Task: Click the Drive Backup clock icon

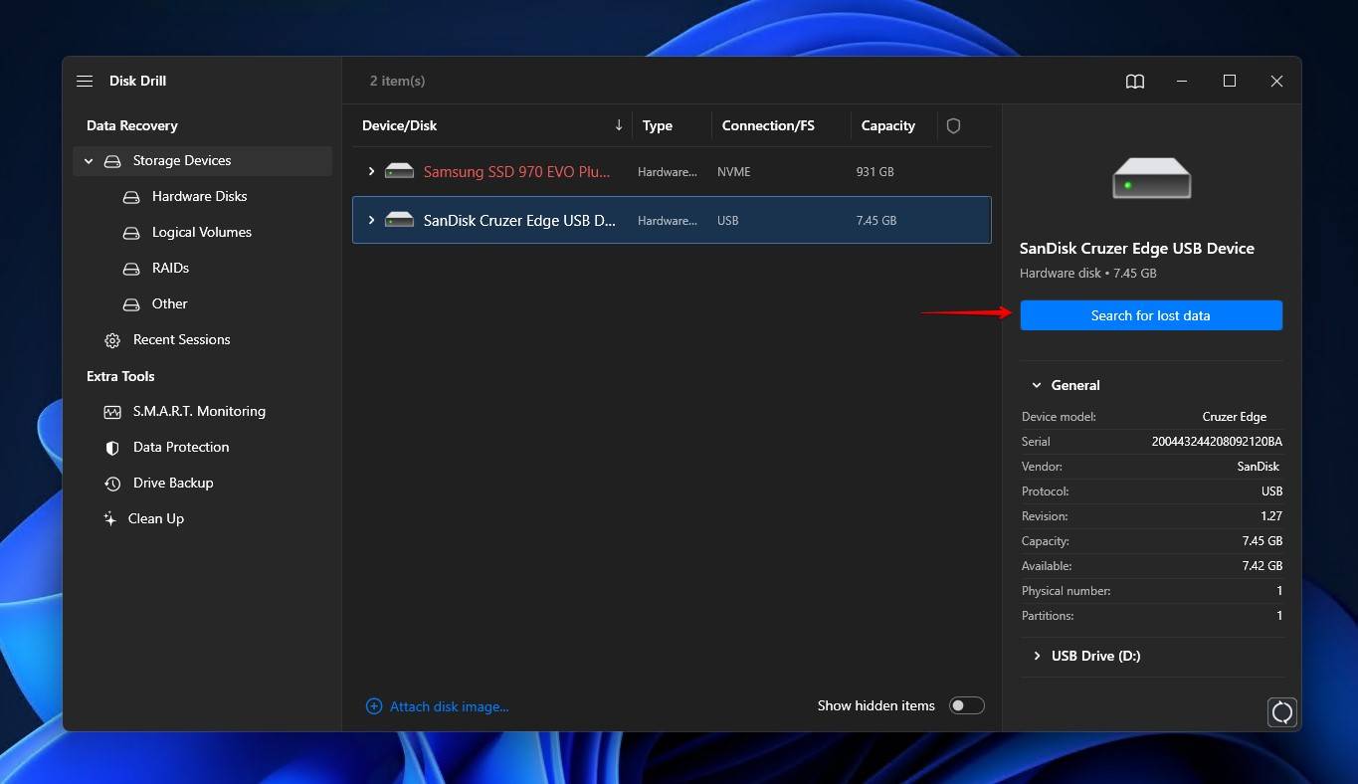Action: click(x=112, y=484)
